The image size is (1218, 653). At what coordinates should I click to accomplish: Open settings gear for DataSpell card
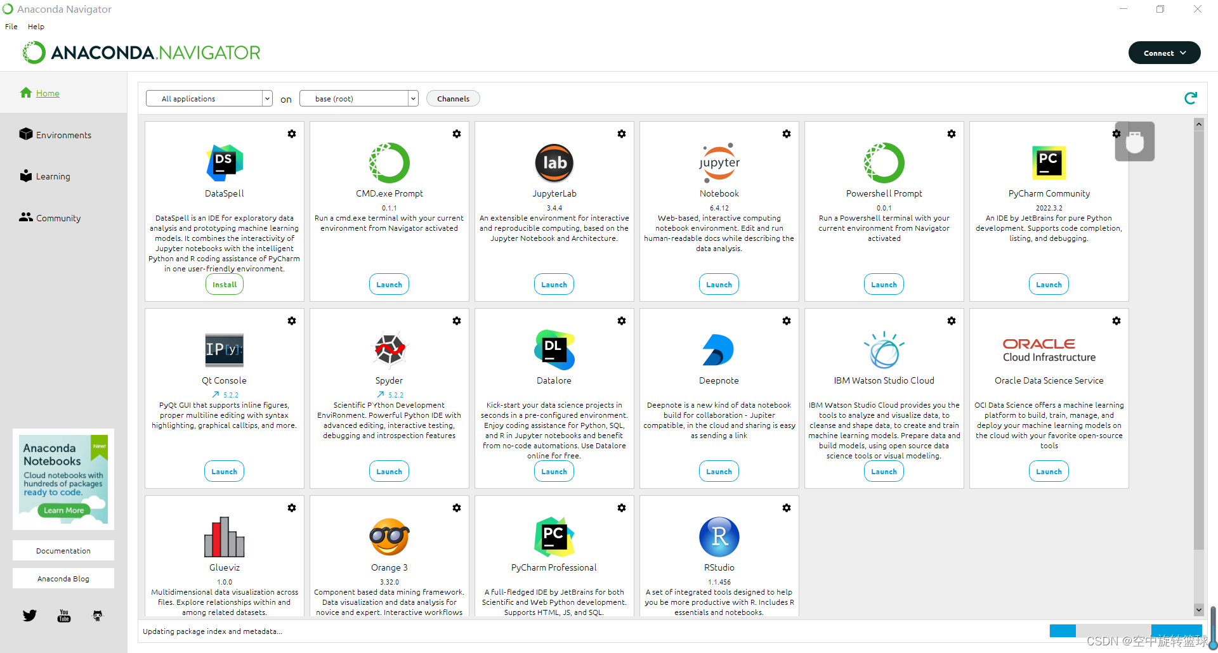[292, 134]
